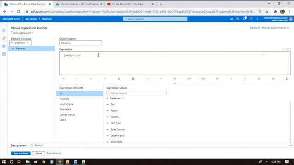The width and height of the screenshot is (294, 165).
Task: Switch to the democontainer Microsoft Azure tab
Action: 79,4
